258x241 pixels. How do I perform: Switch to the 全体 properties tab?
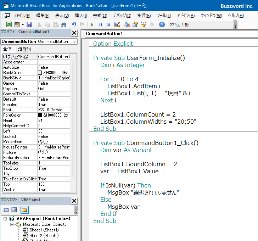[x=7, y=49]
